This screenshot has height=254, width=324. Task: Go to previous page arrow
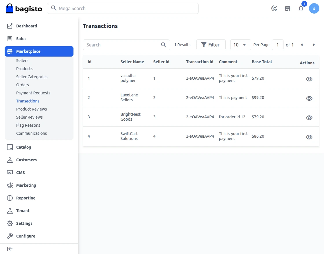[302, 45]
